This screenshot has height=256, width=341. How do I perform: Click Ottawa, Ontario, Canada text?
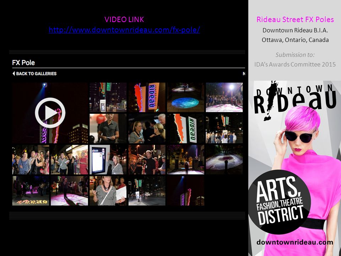tap(295, 40)
